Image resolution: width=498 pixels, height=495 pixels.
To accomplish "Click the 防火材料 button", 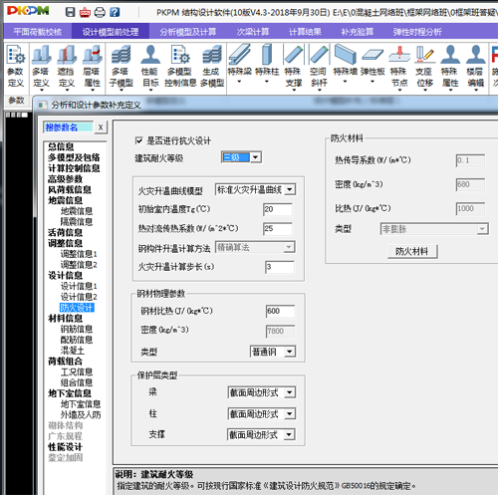I will pos(412,251).
